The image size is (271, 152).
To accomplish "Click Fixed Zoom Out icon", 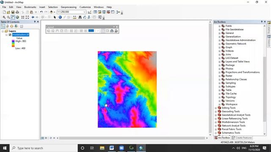I will click(x=27, y=17).
